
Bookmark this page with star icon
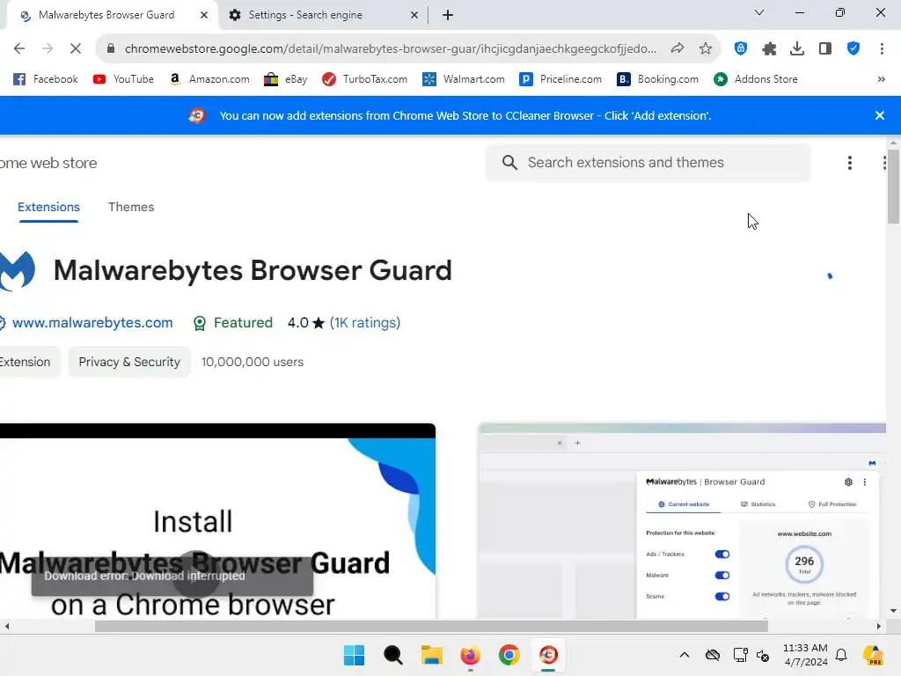(706, 49)
